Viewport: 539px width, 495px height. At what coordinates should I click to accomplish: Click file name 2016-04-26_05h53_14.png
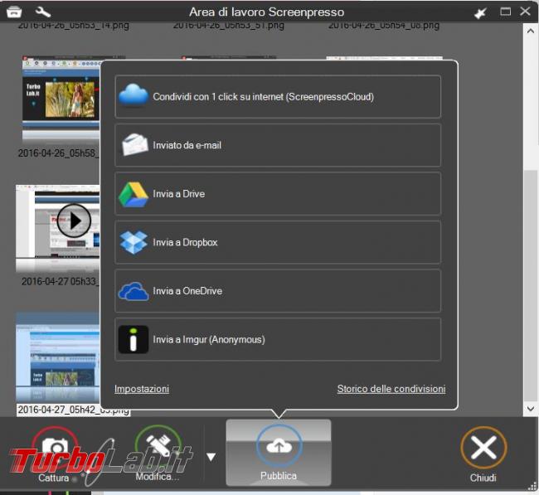click(x=73, y=26)
